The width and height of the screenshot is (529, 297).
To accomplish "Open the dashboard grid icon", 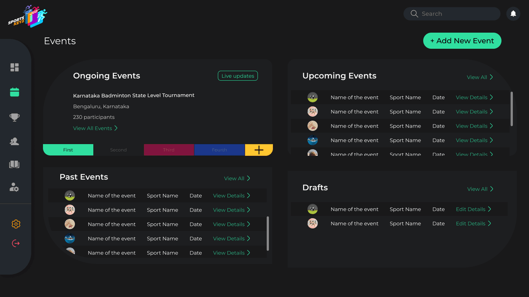I will click(x=15, y=67).
